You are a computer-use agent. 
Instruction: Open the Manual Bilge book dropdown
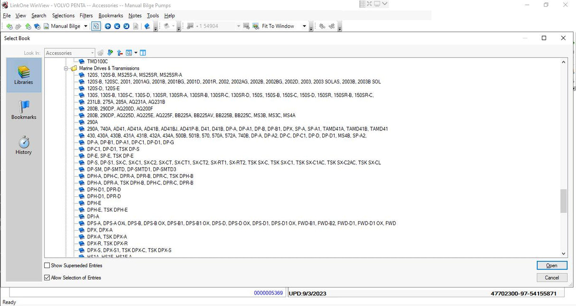point(85,26)
